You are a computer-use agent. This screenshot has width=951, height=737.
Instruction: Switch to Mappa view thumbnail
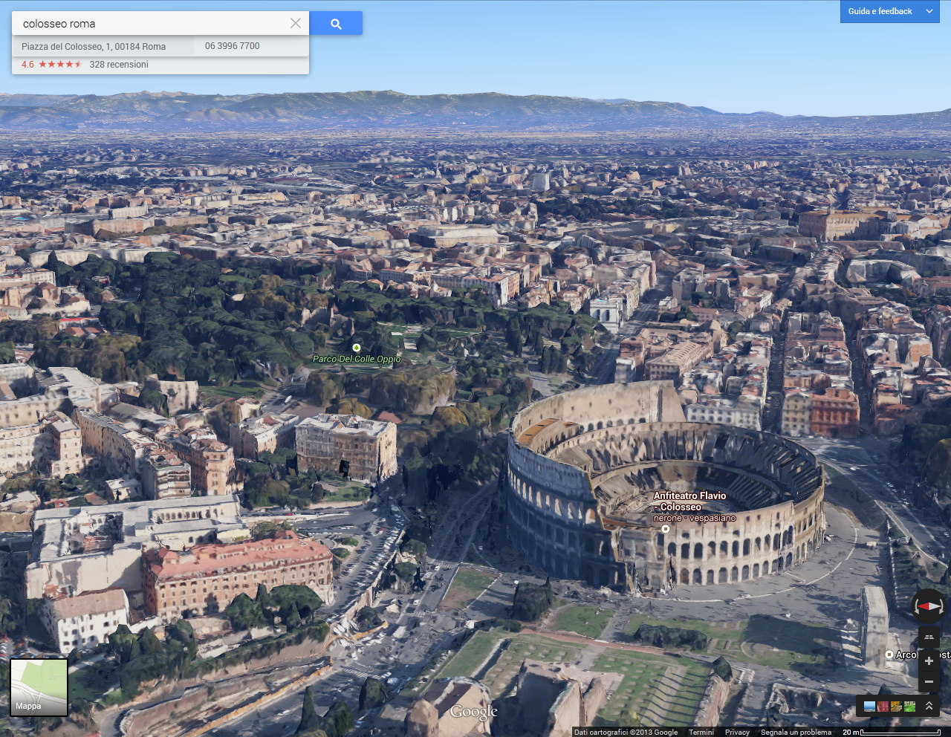pyautogui.click(x=39, y=687)
